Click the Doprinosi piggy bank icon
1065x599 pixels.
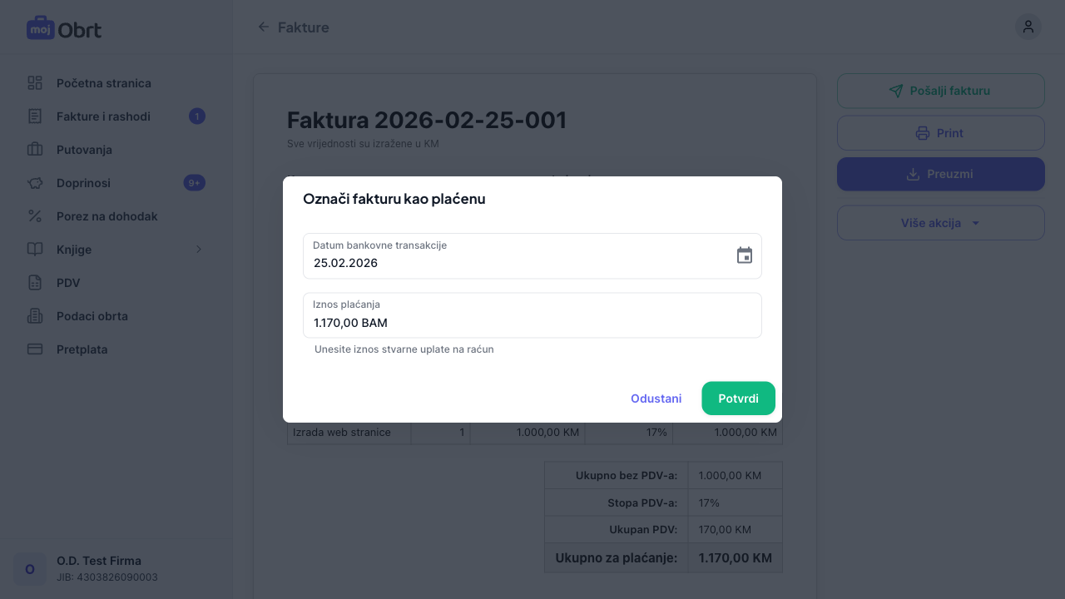pyautogui.click(x=35, y=183)
